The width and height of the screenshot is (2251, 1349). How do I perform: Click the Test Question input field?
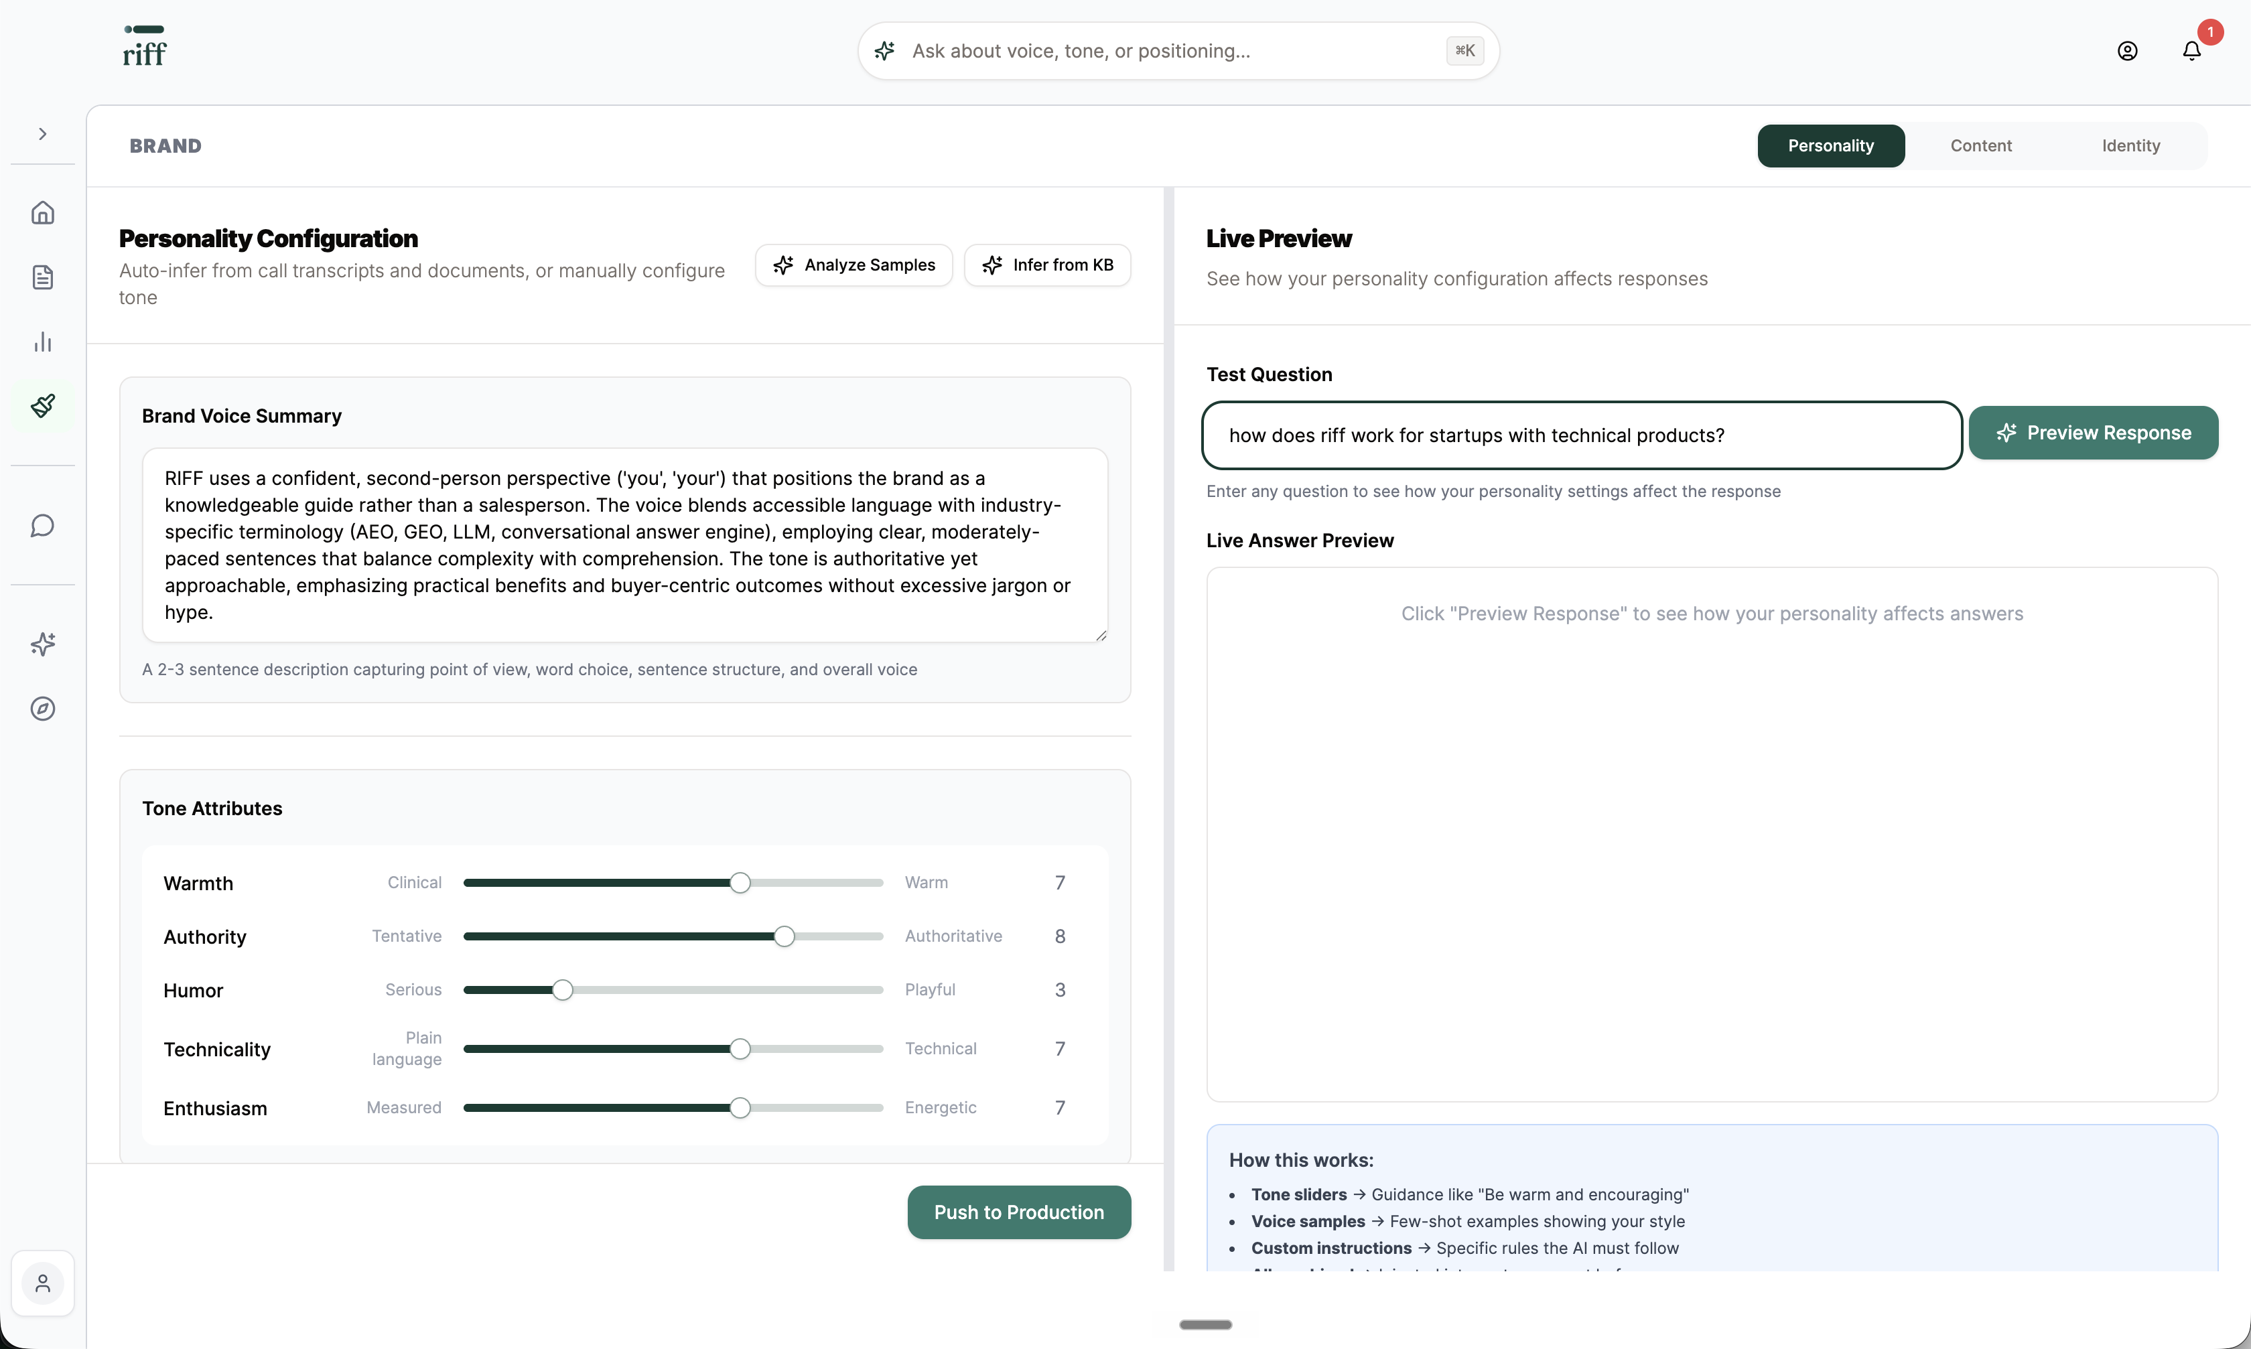(1582, 435)
